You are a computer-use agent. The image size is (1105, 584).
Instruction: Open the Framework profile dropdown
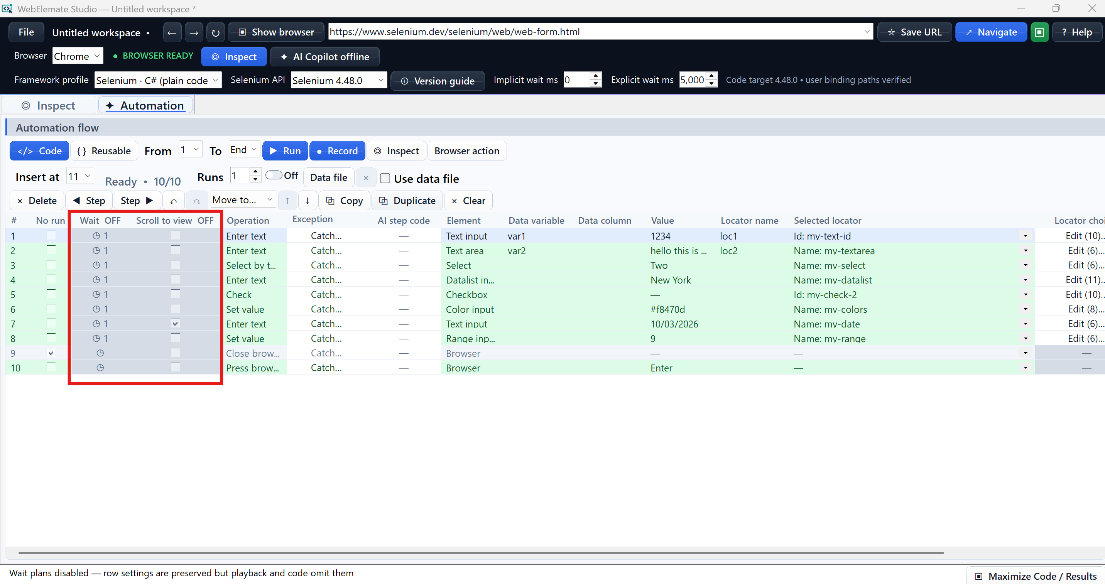click(158, 81)
